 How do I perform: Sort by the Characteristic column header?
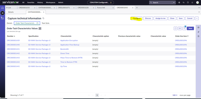click(x=66, y=36)
